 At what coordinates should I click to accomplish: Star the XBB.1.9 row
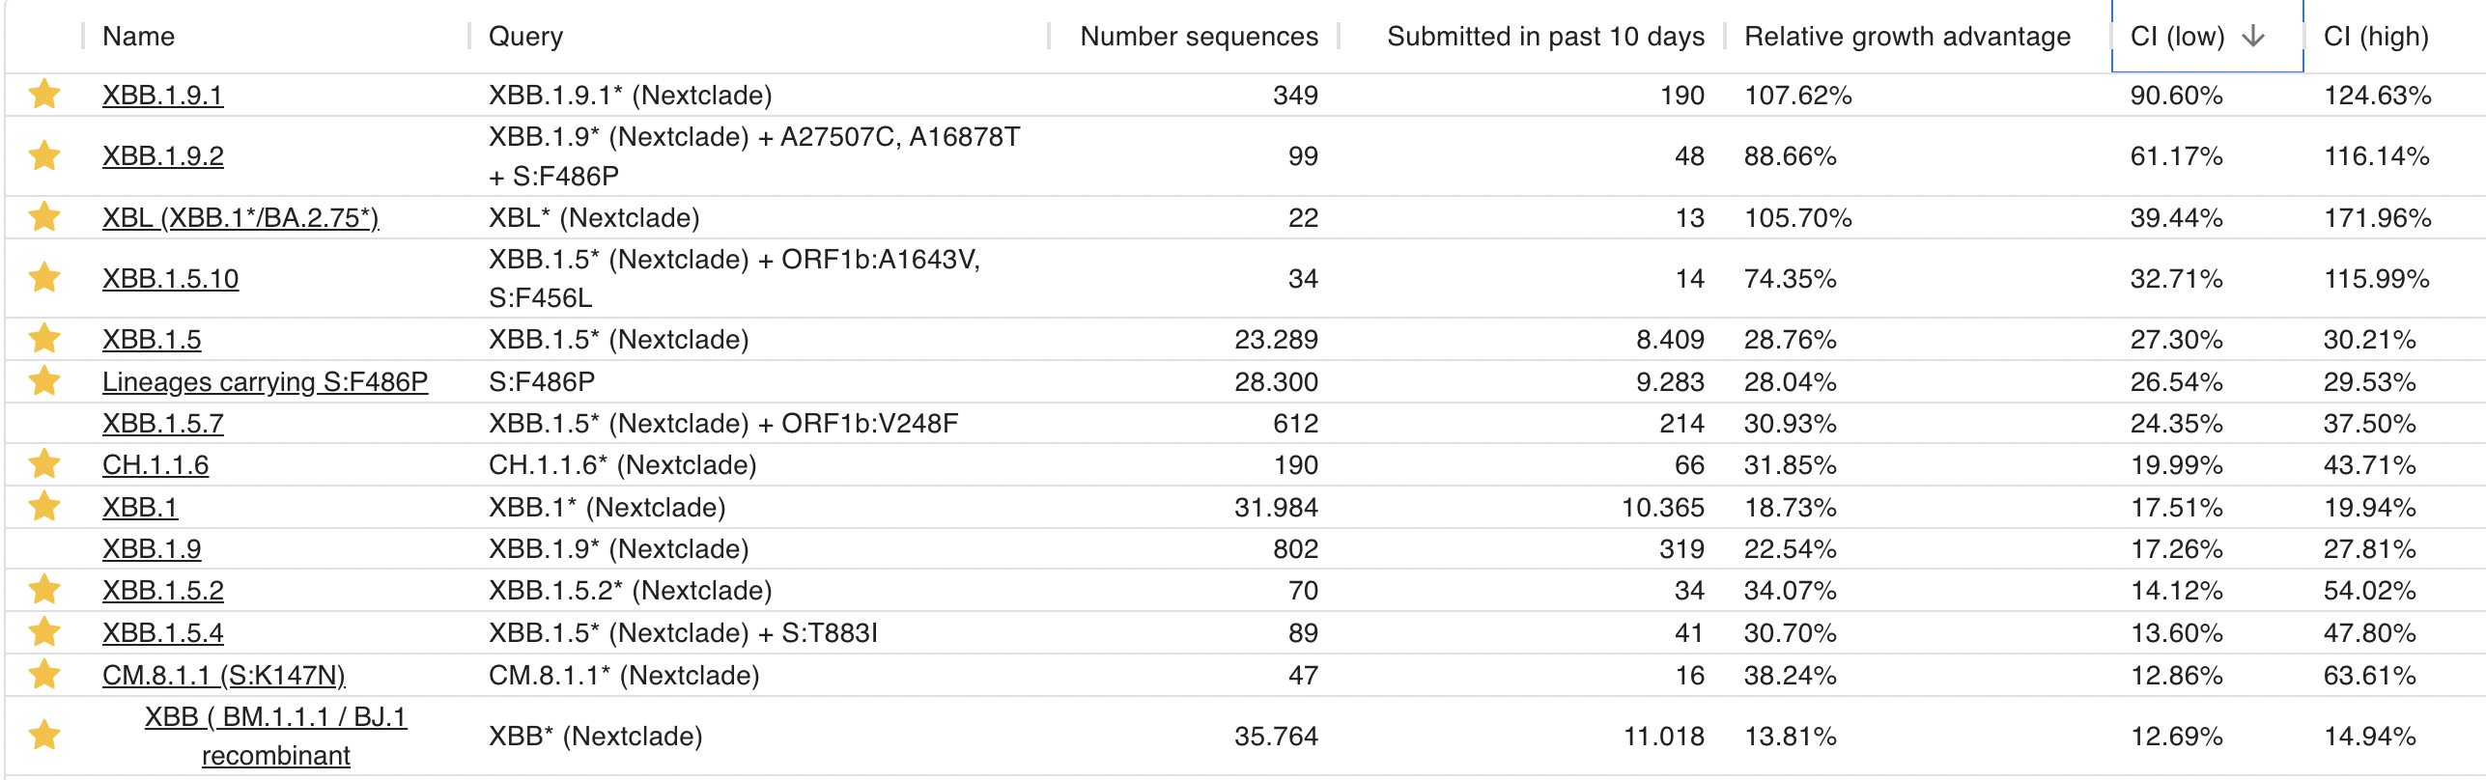pyautogui.click(x=43, y=548)
